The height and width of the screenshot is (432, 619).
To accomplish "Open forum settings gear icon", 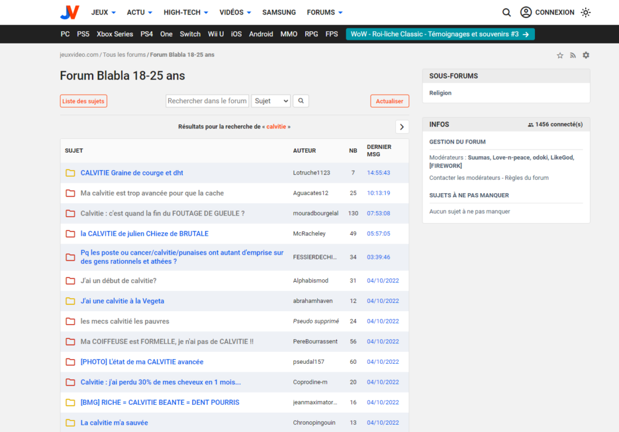I will pyautogui.click(x=586, y=56).
